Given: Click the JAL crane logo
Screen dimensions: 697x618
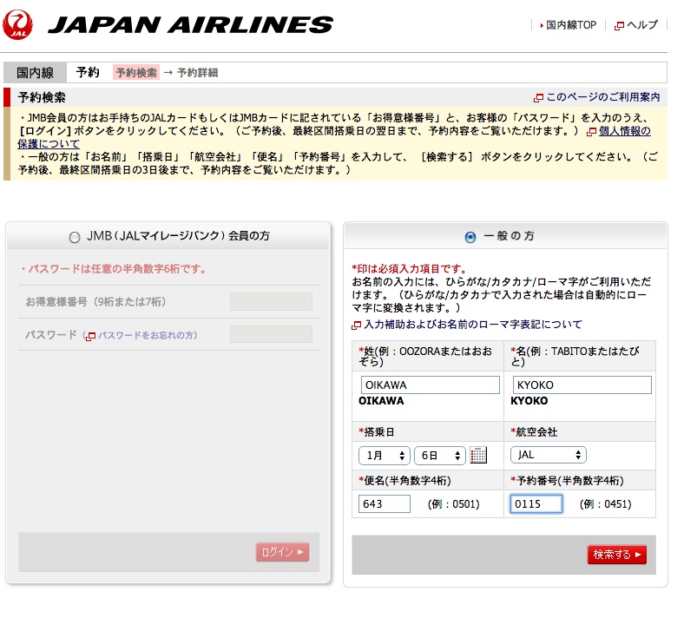Looking at the screenshot, I should click(17, 24).
